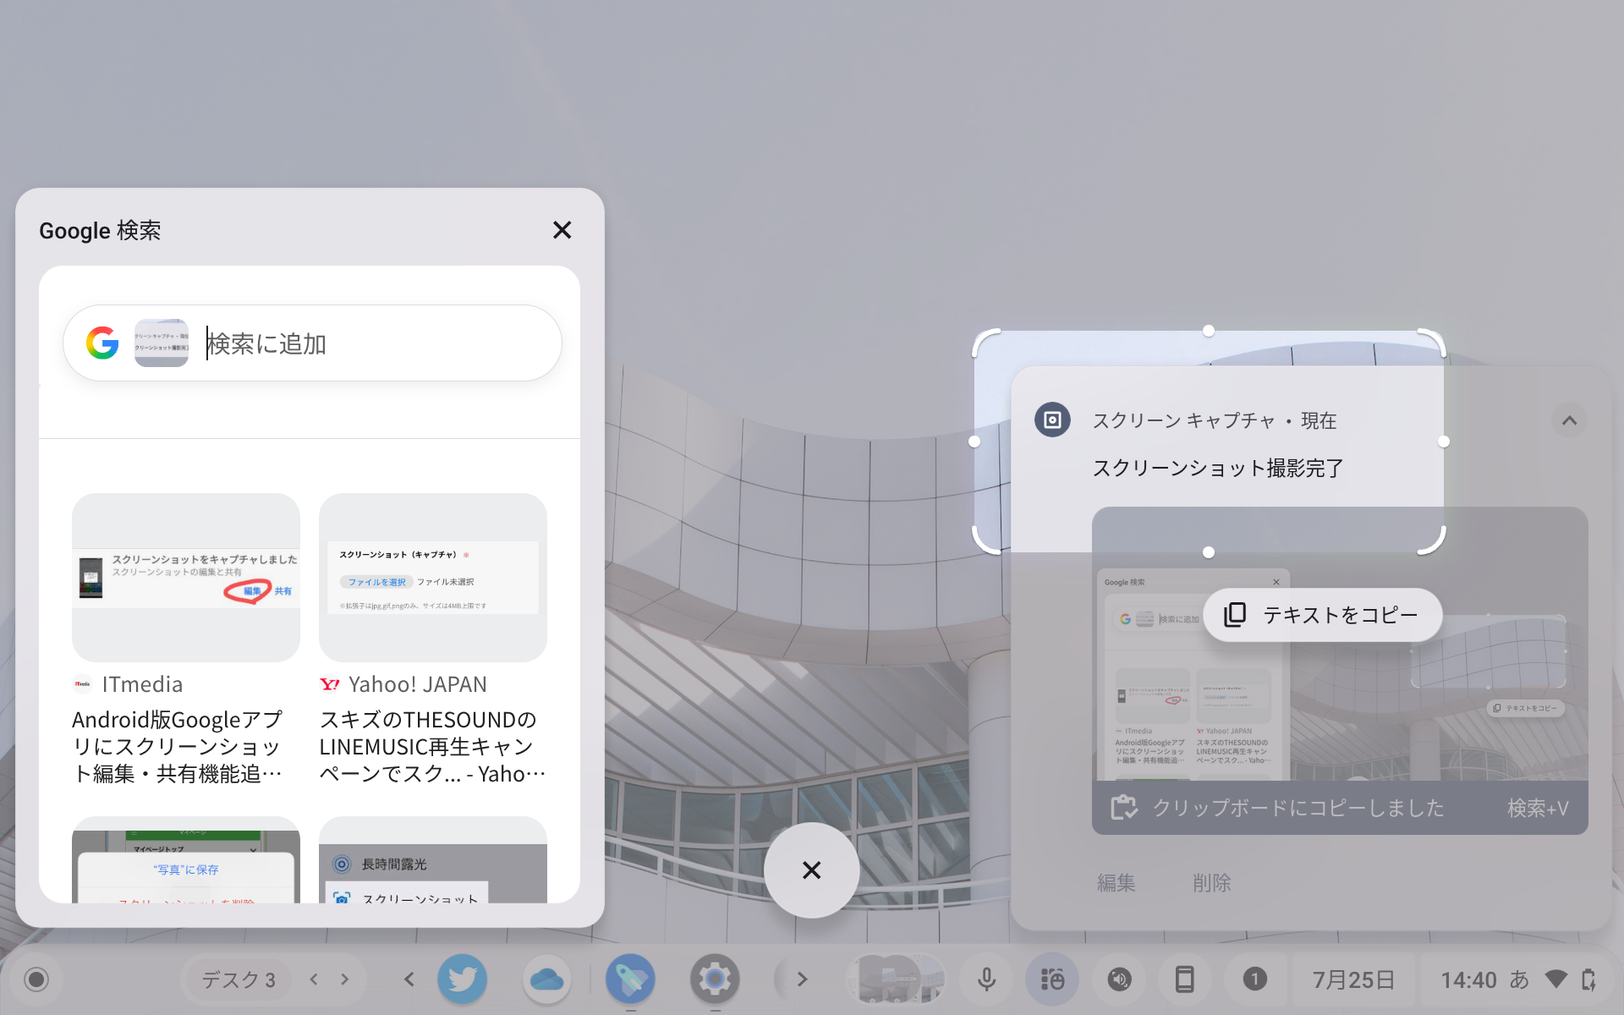Open Twitter from the shelf
The width and height of the screenshot is (1624, 1015).
[x=463, y=979]
